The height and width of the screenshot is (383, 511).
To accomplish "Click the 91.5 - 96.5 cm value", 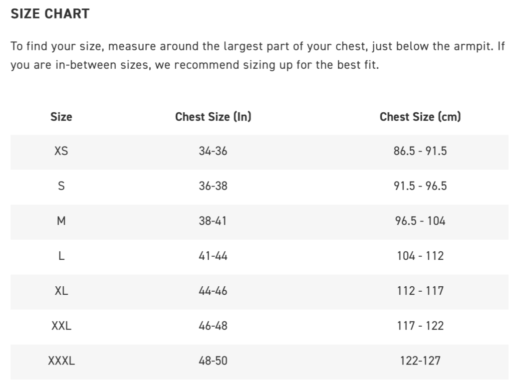I will (x=420, y=186).
